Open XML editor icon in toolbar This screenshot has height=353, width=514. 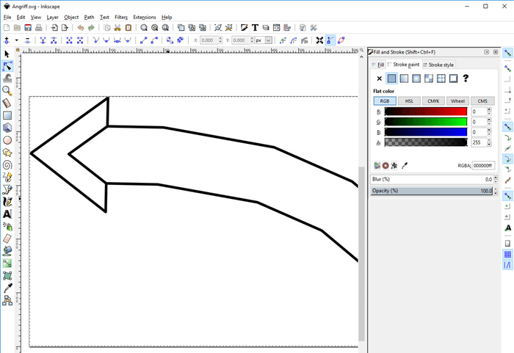click(277, 28)
